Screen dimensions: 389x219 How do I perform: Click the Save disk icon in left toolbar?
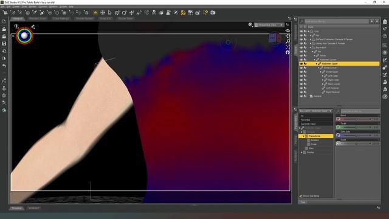4,44
